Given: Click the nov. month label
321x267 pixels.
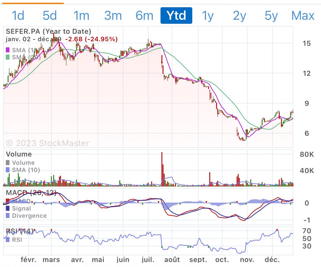Looking at the screenshot, I should click(247, 260).
